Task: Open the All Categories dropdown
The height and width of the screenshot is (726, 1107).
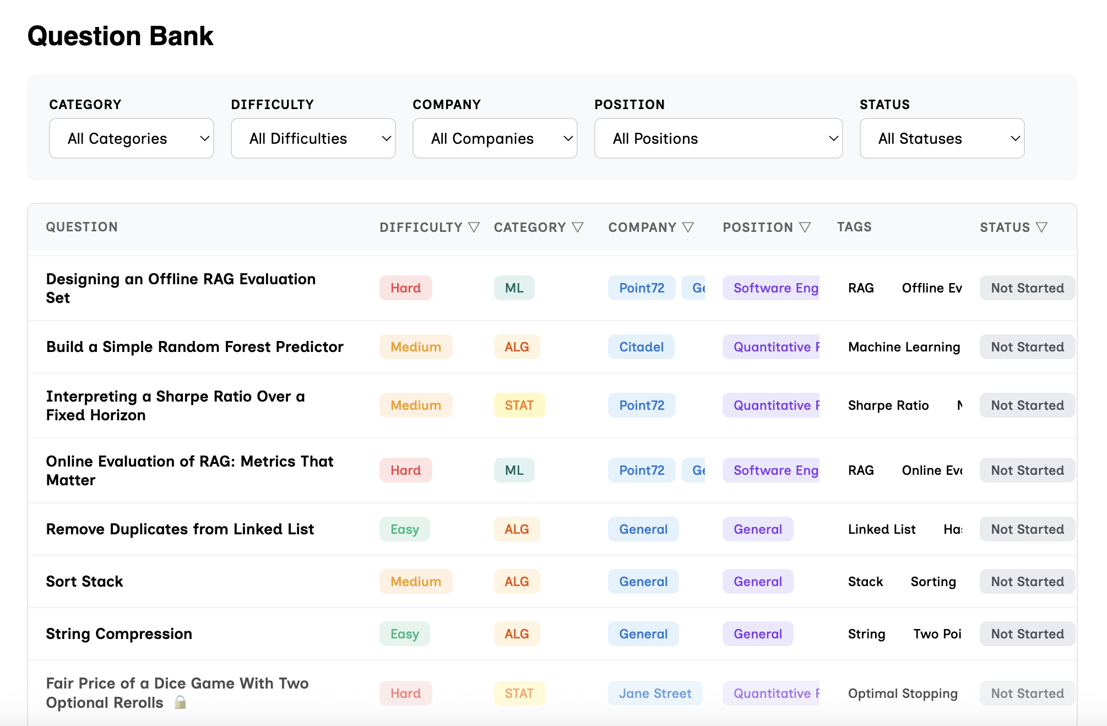Action: pos(132,138)
